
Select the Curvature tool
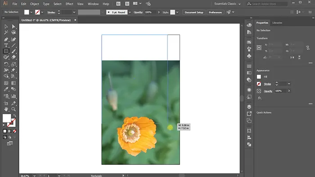pos(13,40)
